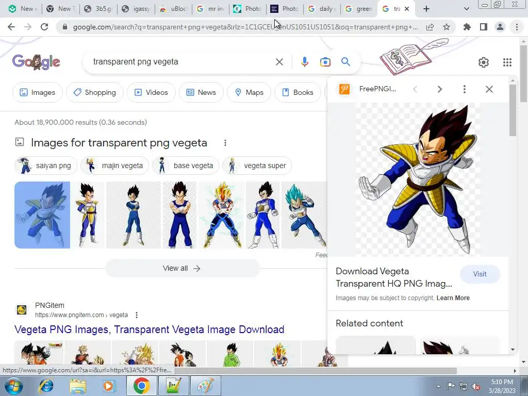Search by image with camera icon
This screenshot has height=396, width=528.
point(325,62)
